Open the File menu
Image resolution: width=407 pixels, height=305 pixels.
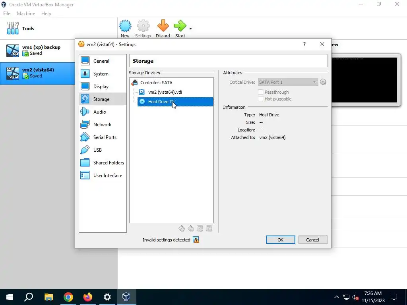click(x=7, y=14)
